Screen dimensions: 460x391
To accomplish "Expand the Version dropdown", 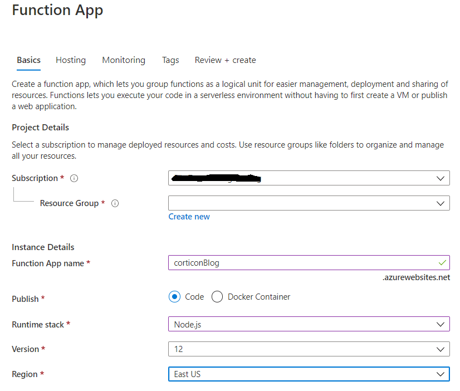I will 309,349.
